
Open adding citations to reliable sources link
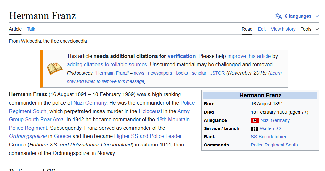click(107, 65)
